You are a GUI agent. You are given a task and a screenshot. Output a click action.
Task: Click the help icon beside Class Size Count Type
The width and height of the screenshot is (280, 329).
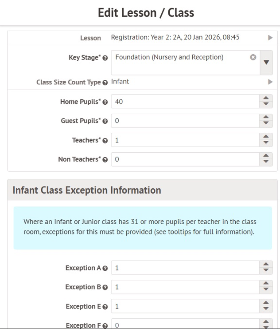tap(105, 83)
